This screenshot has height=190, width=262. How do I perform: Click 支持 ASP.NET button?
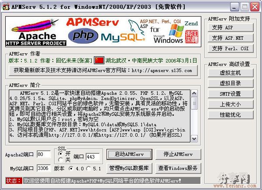231,38
